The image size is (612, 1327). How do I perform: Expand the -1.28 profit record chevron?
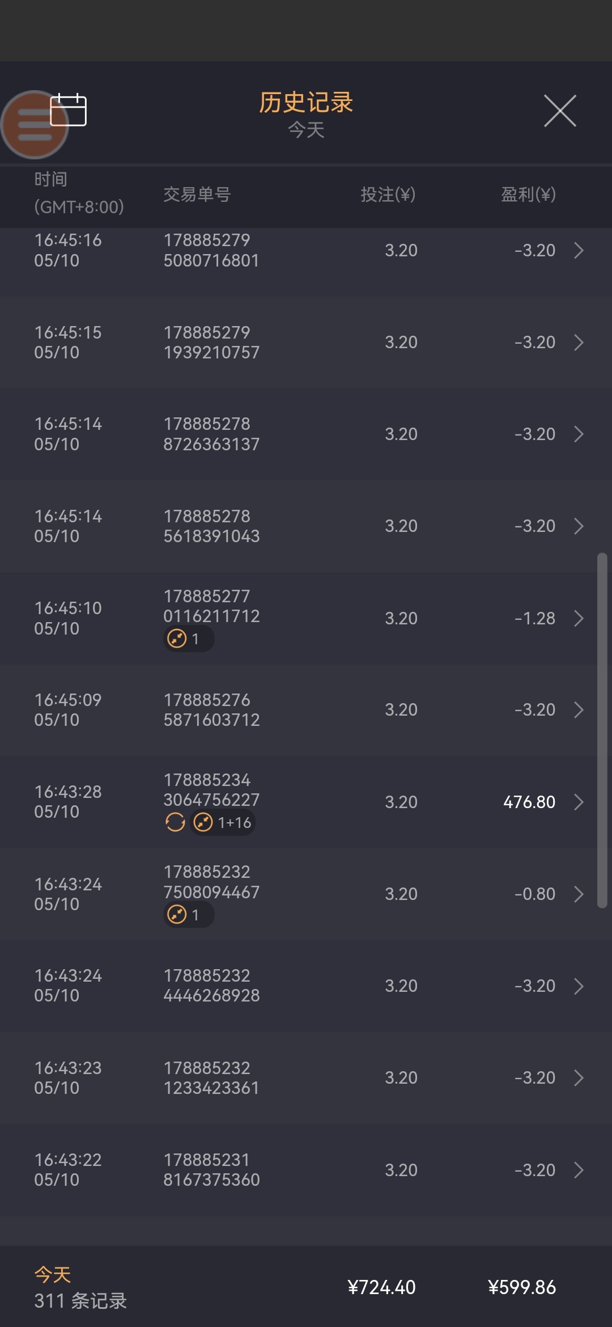click(579, 618)
